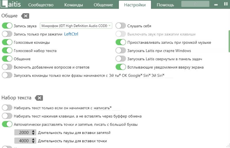Turn on Запускать Laitis при старте Windows
Viewport: 230px width, 148px height.
point(121,51)
